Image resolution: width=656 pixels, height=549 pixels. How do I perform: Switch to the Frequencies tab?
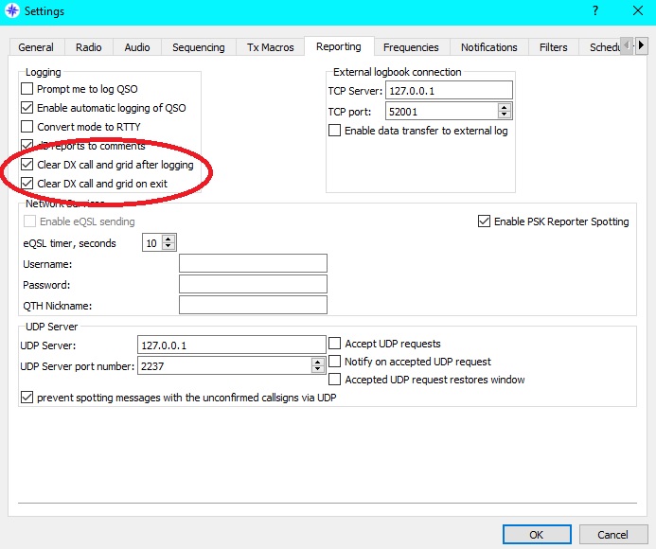click(x=411, y=47)
